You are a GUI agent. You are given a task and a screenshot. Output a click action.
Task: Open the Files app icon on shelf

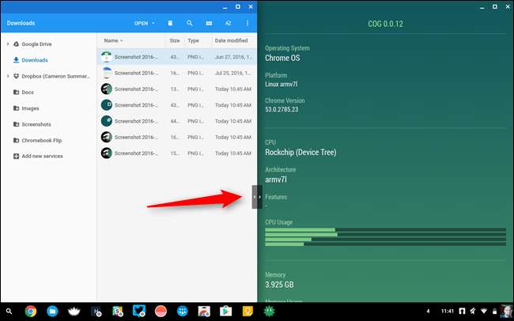[52, 311]
